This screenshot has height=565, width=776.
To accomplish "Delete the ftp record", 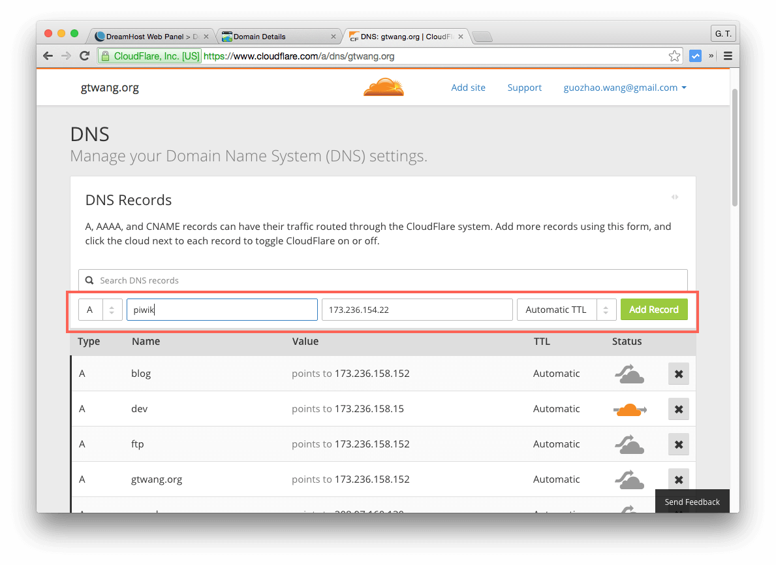I will click(x=678, y=444).
